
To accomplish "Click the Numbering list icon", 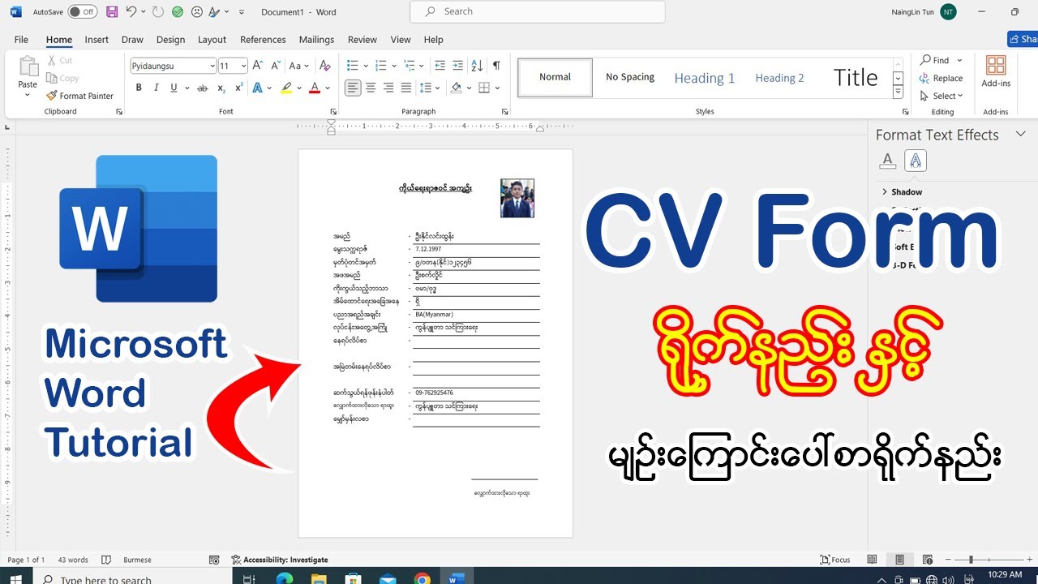I will [x=380, y=66].
